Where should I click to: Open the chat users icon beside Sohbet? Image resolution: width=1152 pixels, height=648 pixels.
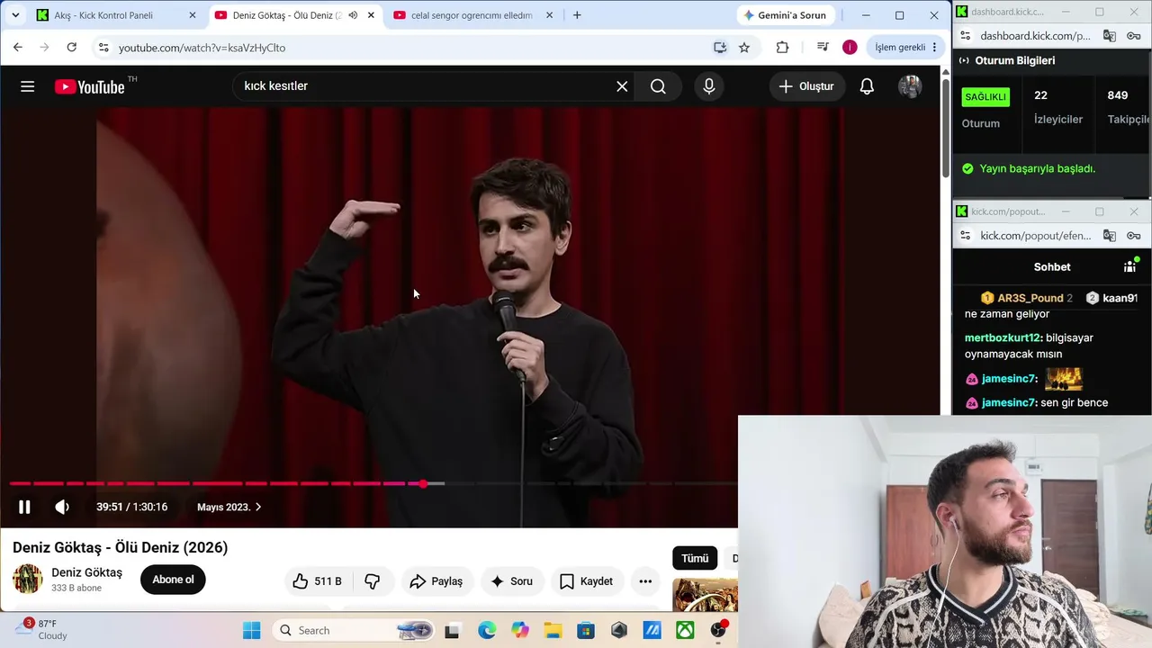(x=1130, y=266)
